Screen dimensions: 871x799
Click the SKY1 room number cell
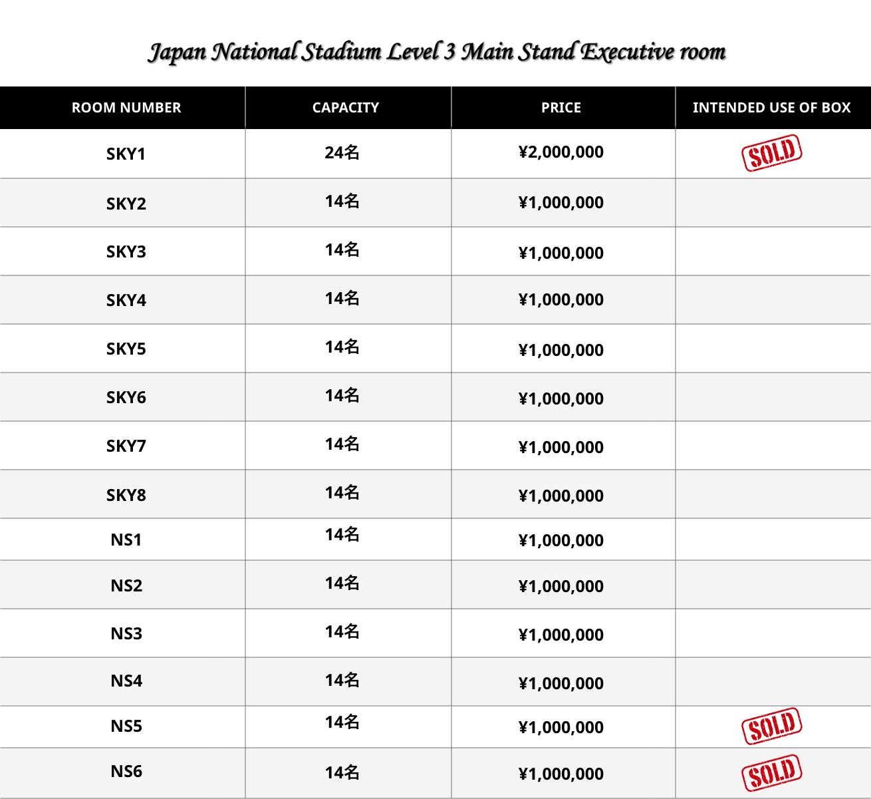126,154
